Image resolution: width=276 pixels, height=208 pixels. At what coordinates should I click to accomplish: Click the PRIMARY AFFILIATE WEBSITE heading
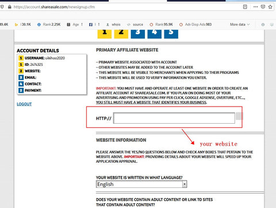coord(127,50)
